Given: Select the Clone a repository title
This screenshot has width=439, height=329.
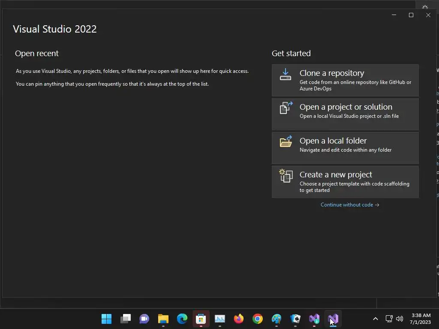Looking at the screenshot, I should tap(331, 73).
